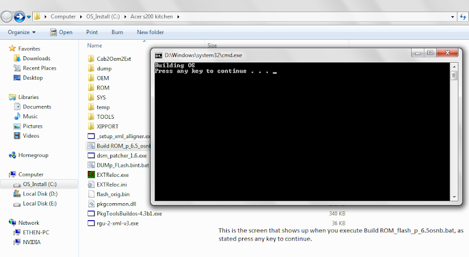This screenshot has width=469, height=257.
Task: Select rgu-2-xml-v3.exe file icon
Action: pos(91,223)
